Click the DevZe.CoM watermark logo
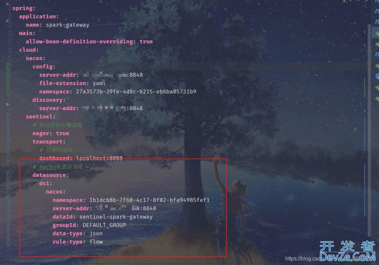Screen dimensions: 379x265 tap(348, 251)
